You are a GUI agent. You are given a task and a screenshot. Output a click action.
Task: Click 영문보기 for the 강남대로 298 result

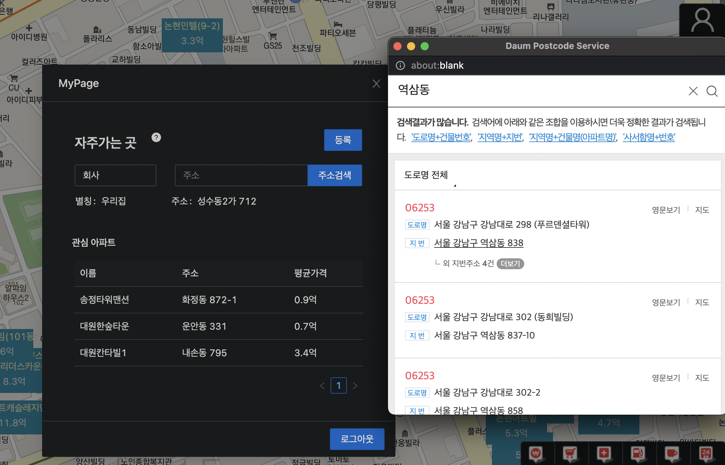pos(666,210)
